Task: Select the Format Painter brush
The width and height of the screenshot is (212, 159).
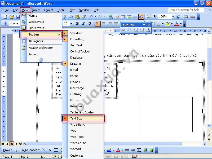Action: 83,17
